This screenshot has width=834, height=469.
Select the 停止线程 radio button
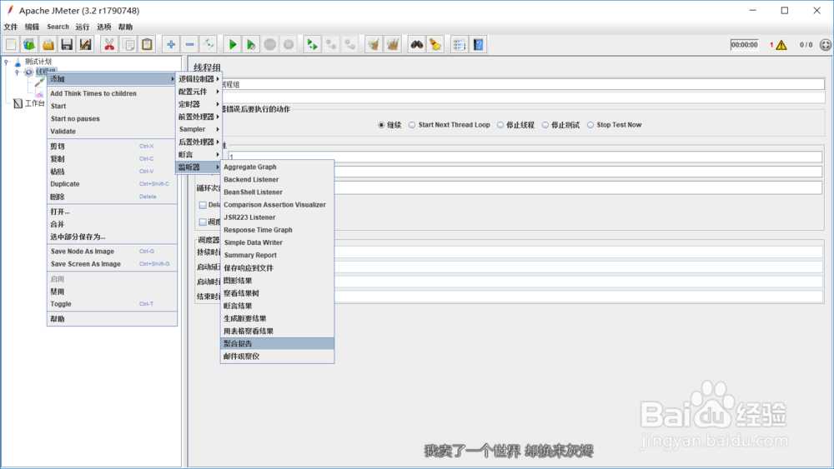(x=500, y=125)
